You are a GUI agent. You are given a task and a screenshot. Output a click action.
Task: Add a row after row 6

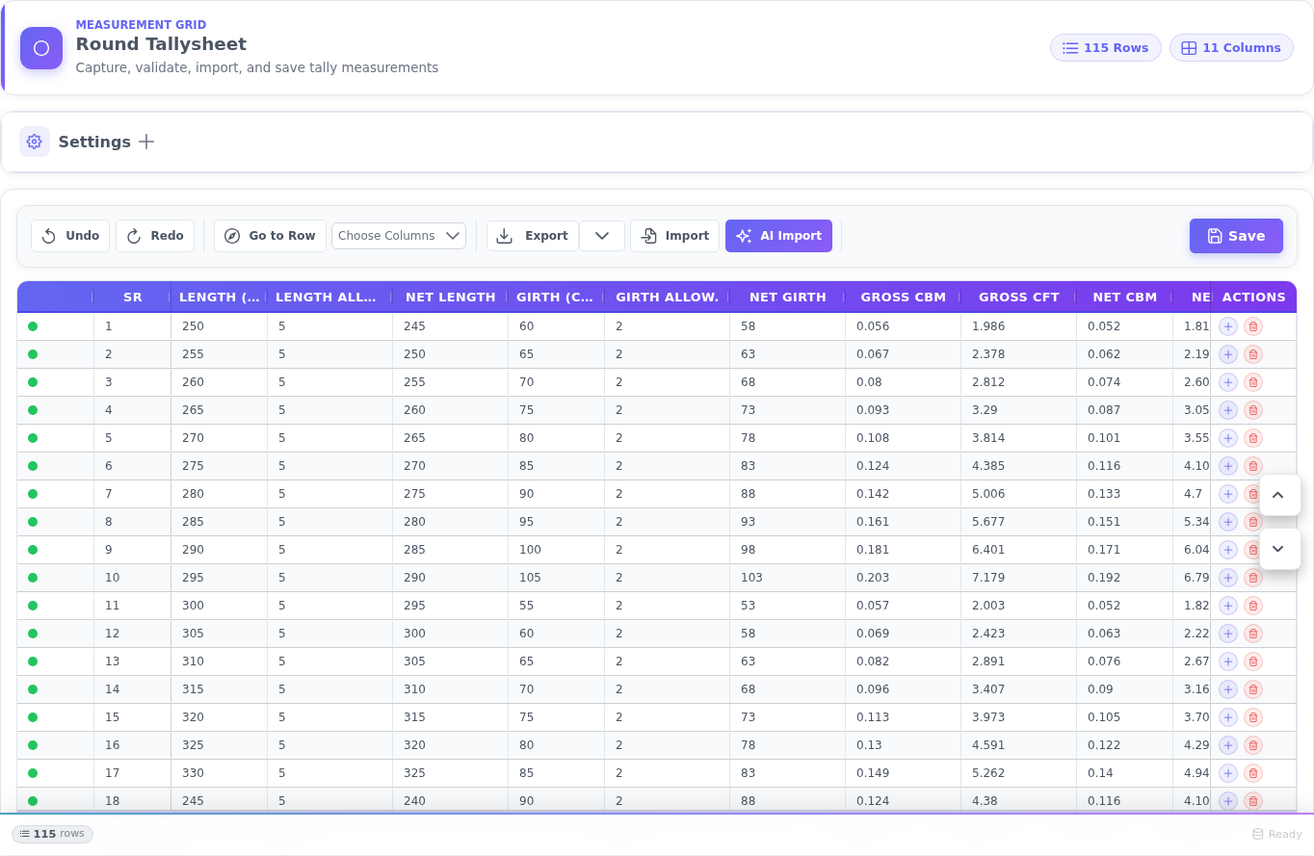coord(1228,466)
